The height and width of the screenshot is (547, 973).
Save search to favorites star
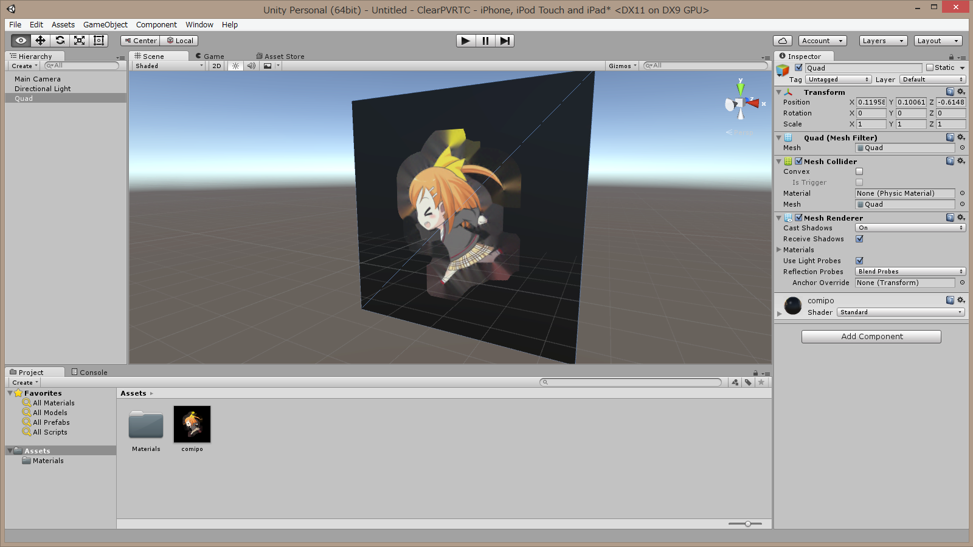[761, 382]
